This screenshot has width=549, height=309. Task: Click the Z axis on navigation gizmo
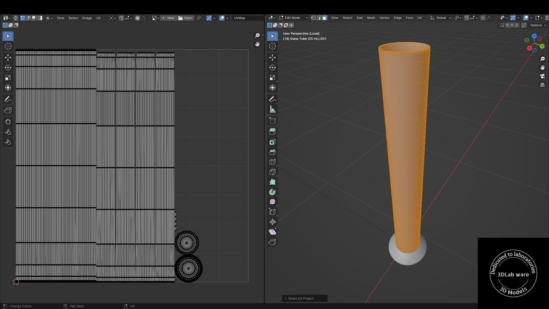coord(534,36)
